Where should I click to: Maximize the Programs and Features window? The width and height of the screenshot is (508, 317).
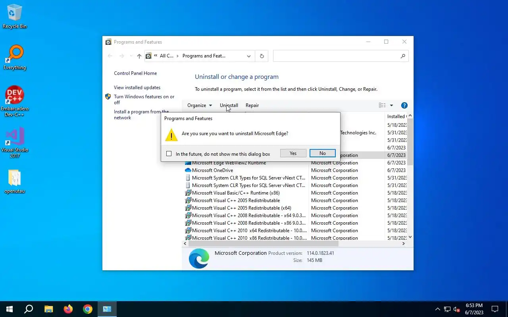386,42
